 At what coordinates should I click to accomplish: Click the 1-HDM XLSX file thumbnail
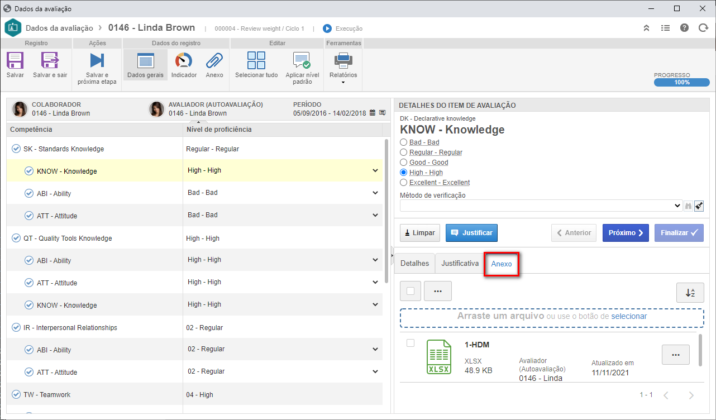(x=439, y=357)
